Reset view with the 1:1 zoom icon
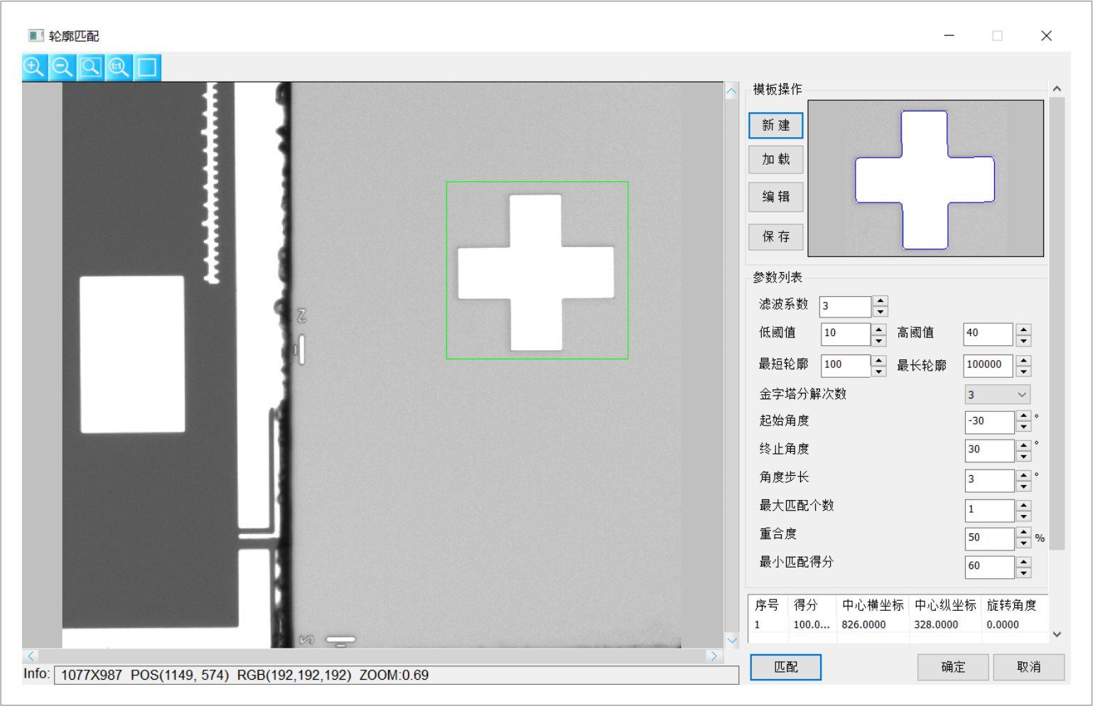Screen dimensions: 1093x706 point(119,67)
